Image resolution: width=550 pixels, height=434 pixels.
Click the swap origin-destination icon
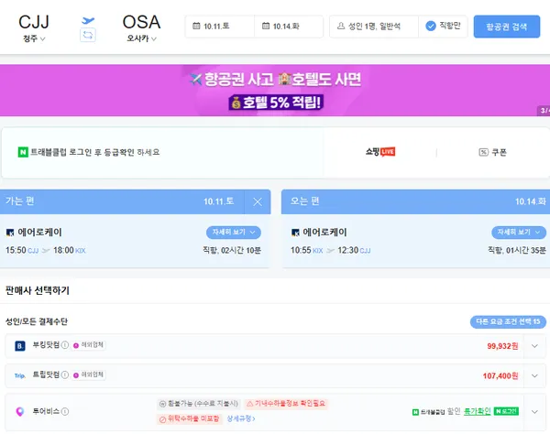[88, 35]
